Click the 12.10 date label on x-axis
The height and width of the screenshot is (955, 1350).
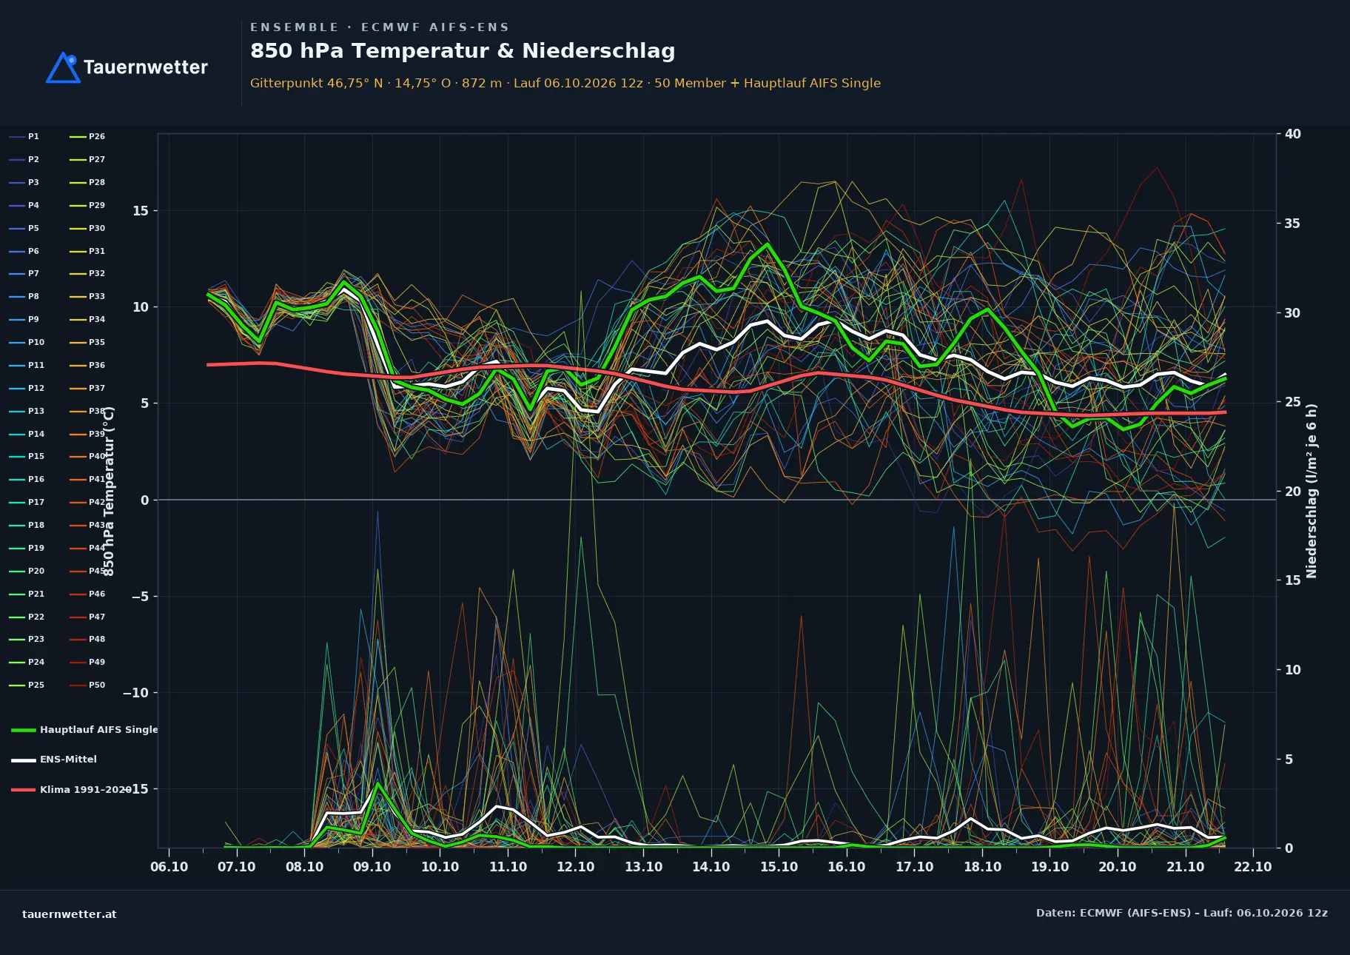pos(576,867)
